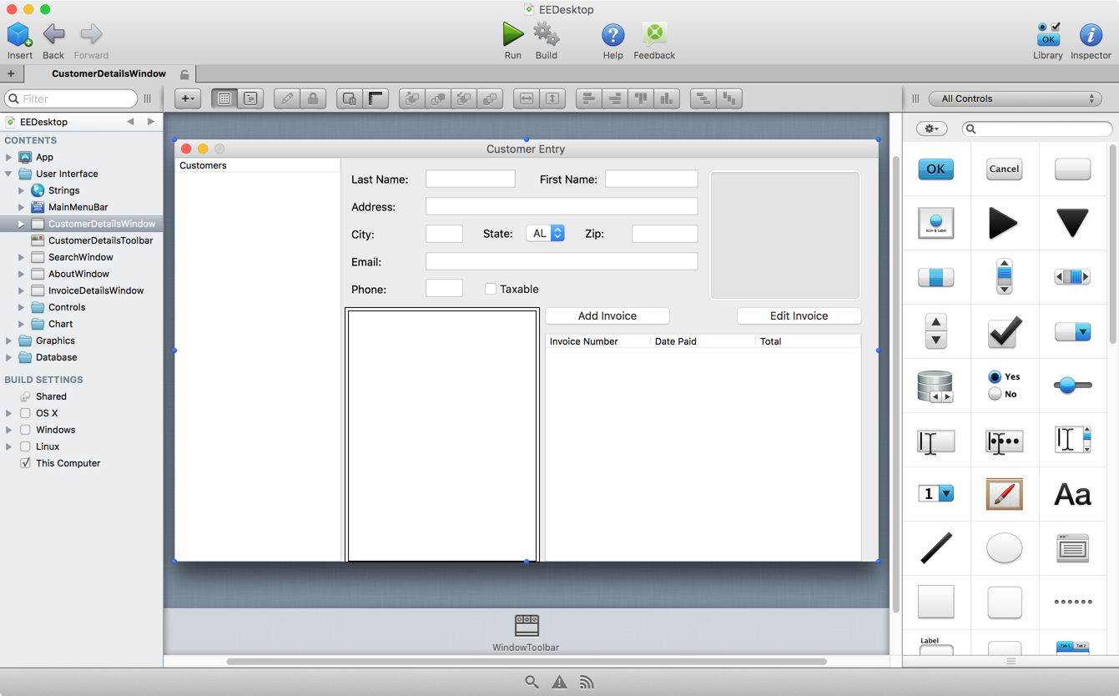This screenshot has width=1119, height=696.
Task: Click the Feedback icon
Action: (654, 35)
